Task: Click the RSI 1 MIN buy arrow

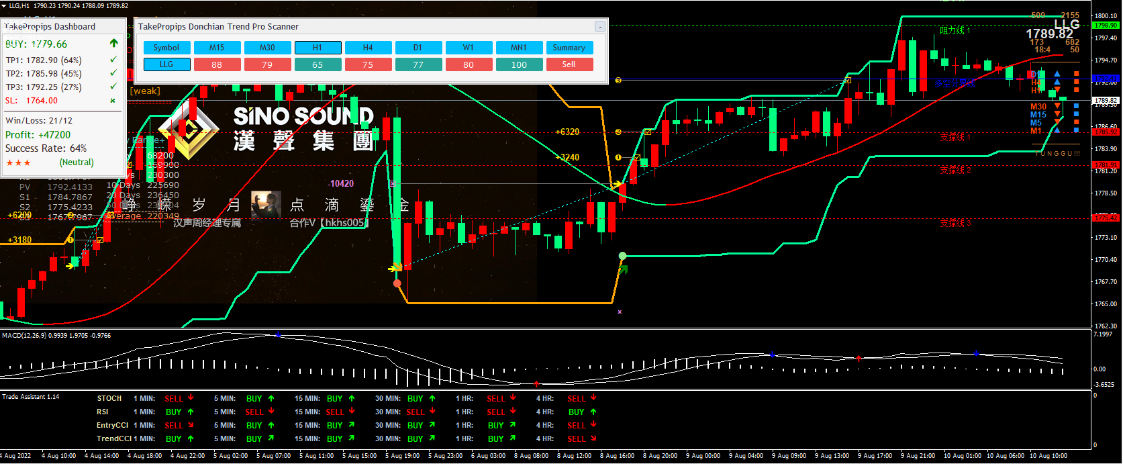Action: (191, 412)
